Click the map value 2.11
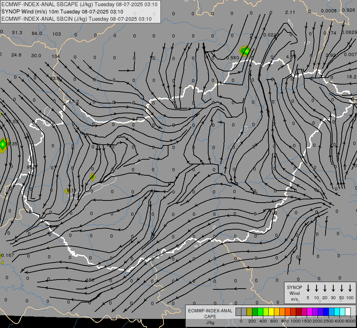This screenshot has width=357, height=328. point(290,12)
